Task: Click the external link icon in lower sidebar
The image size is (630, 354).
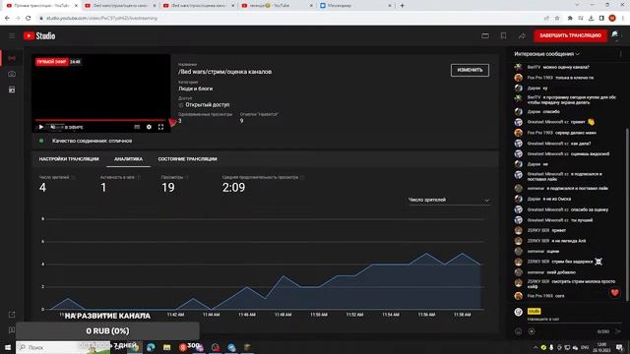Action: point(12,315)
